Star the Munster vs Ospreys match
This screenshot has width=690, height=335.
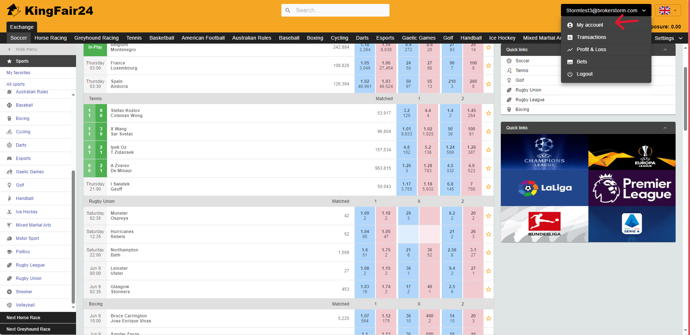(x=489, y=216)
